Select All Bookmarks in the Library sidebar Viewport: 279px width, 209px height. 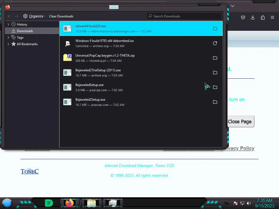point(27,44)
